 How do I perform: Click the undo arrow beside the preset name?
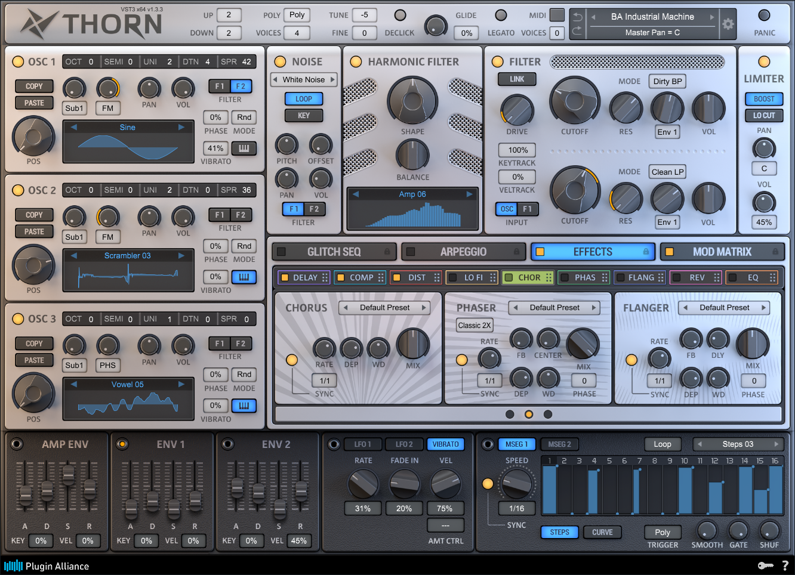(577, 17)
